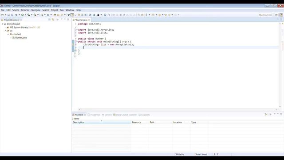Click the New file toolbar icon
This screenshot has width=284, height=160.
(x=2, y=15)
